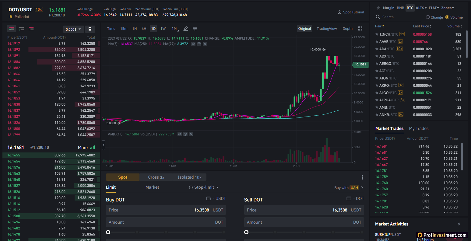This screenshot has height=241, width=471.
Task: Collapse the chart side panel arrow
Action: pyautogui.click(x=104, y=145)
